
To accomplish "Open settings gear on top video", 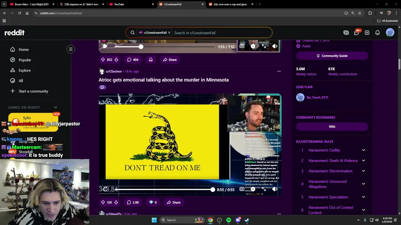I will (x=253, y=46).
